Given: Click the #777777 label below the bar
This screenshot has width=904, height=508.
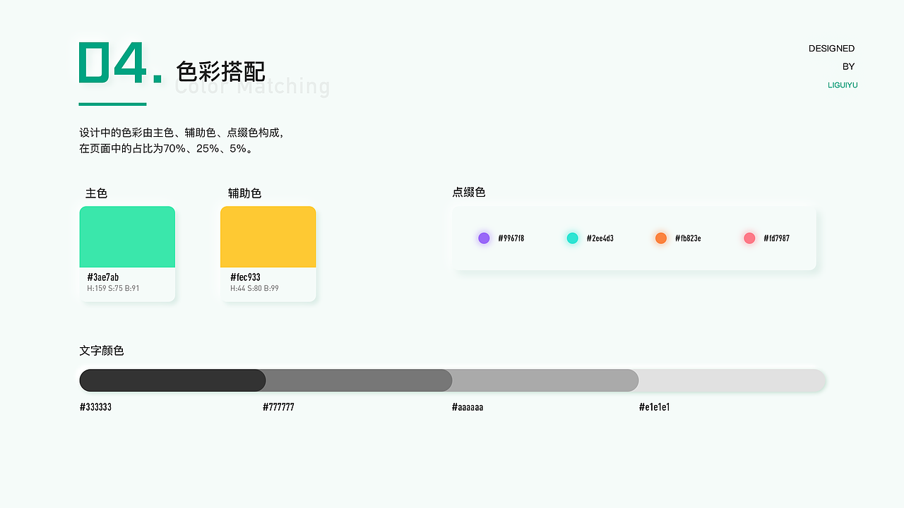Looking at the screenshot, I should point(279,407).
